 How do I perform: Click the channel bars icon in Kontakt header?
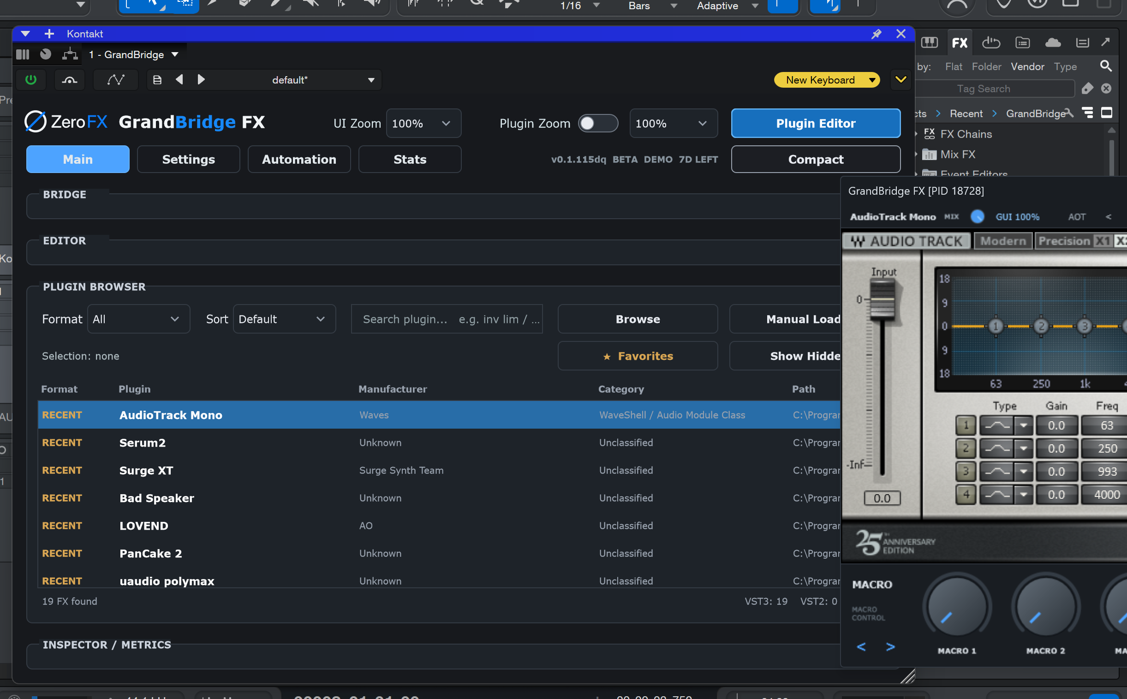(x=23, y=54)
